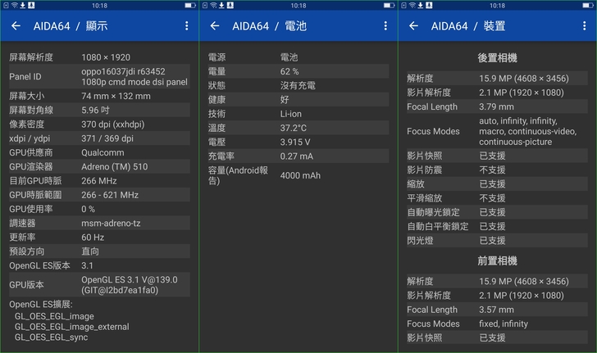Select the 62 % battery level value
The height and width of the screenshot is (353, 597).
coord(289,71)
